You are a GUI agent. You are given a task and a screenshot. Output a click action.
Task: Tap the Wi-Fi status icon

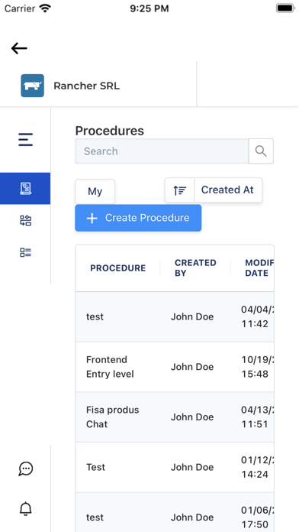point(45,8)
